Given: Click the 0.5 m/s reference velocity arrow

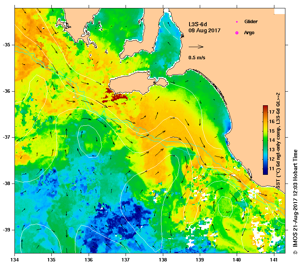Looking at the screenshot, I should pos(196,47).
